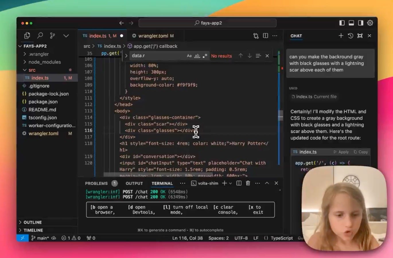
Task: Toggle the bottom panel layout icon
Action: 351,23
